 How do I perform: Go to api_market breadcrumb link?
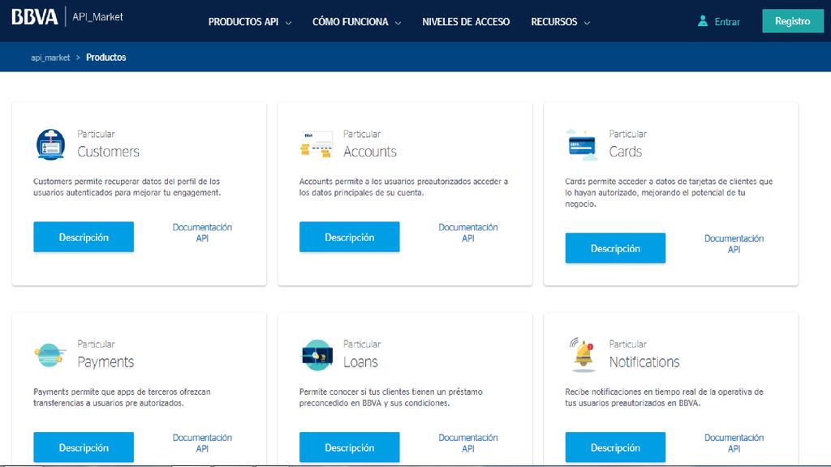pyautogui.click(x=50, y=58)
